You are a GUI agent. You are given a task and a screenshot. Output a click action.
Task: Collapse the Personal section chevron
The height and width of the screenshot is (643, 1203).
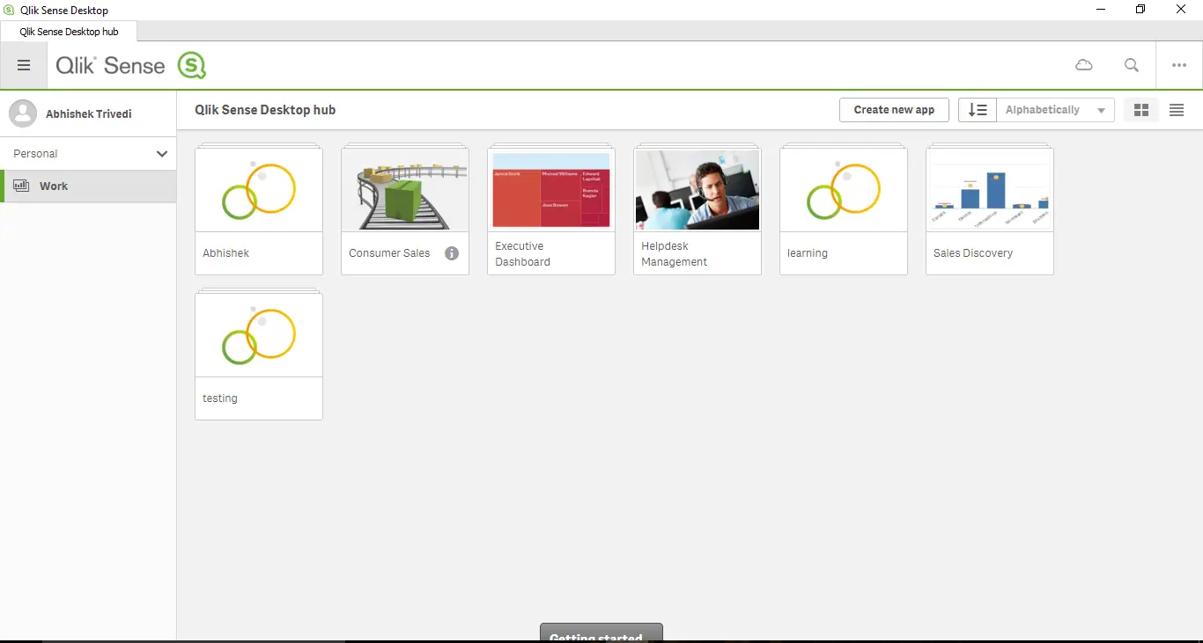tap(162, 154)
